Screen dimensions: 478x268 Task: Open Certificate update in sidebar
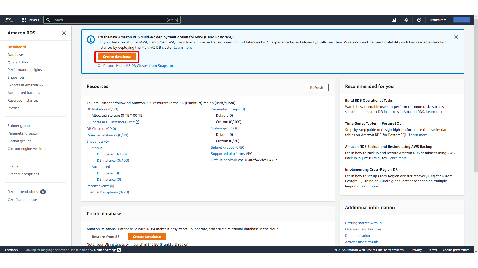tap(22, 200)
